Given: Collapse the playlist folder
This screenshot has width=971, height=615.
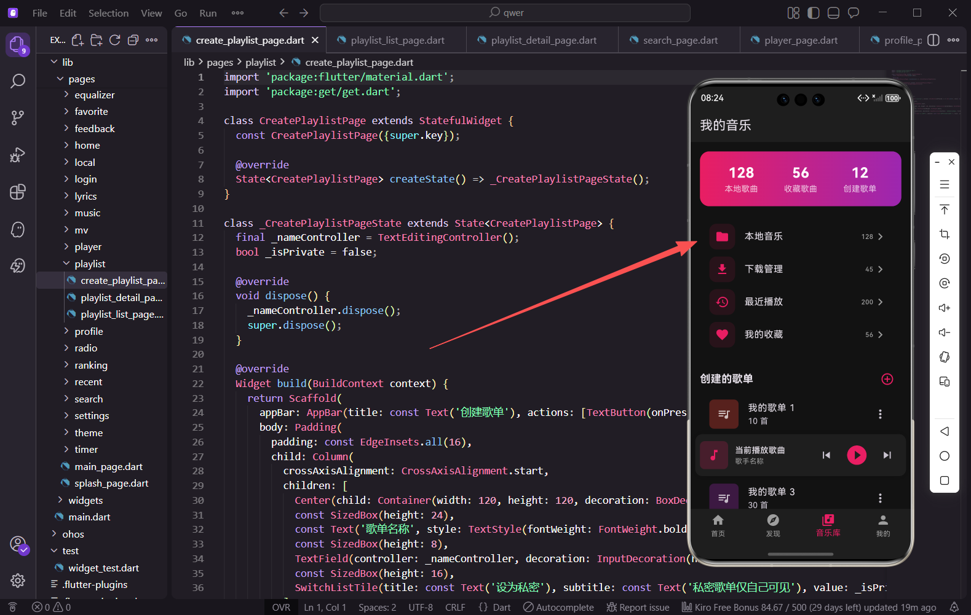Looking at the screenshot, I should click(x=90, y=264).
